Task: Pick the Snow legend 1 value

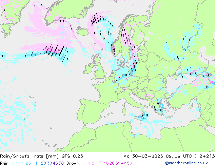Action: (x=89, y=163)
